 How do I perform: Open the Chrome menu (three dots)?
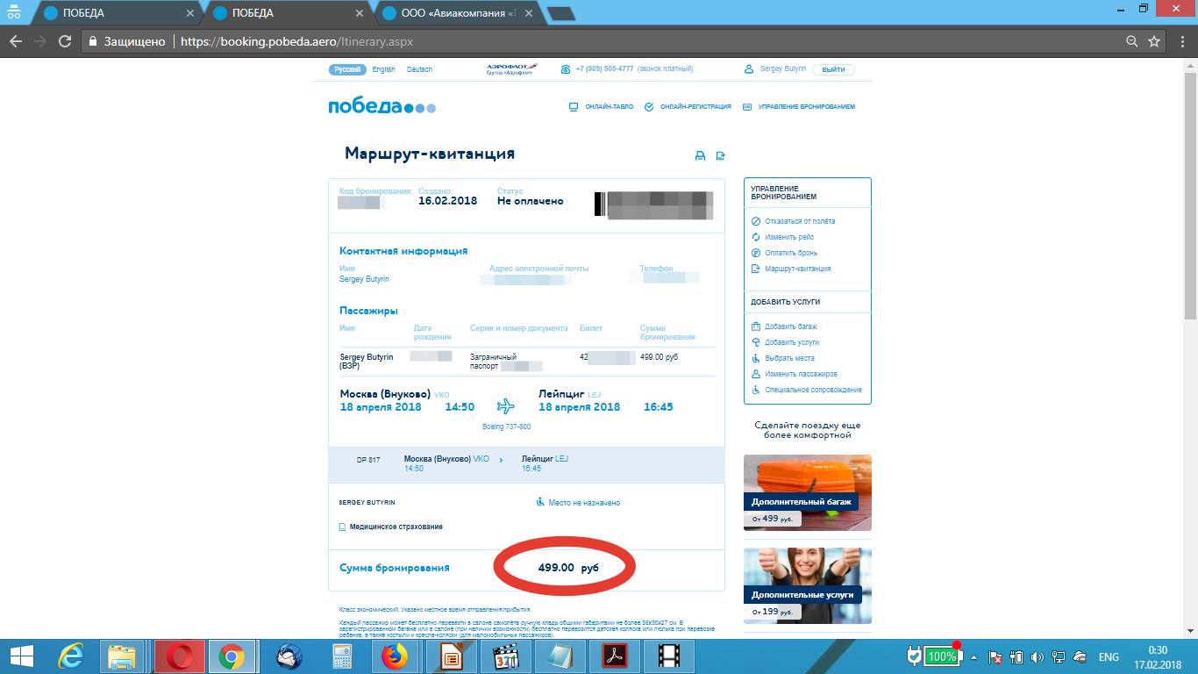pos(1180,41)
